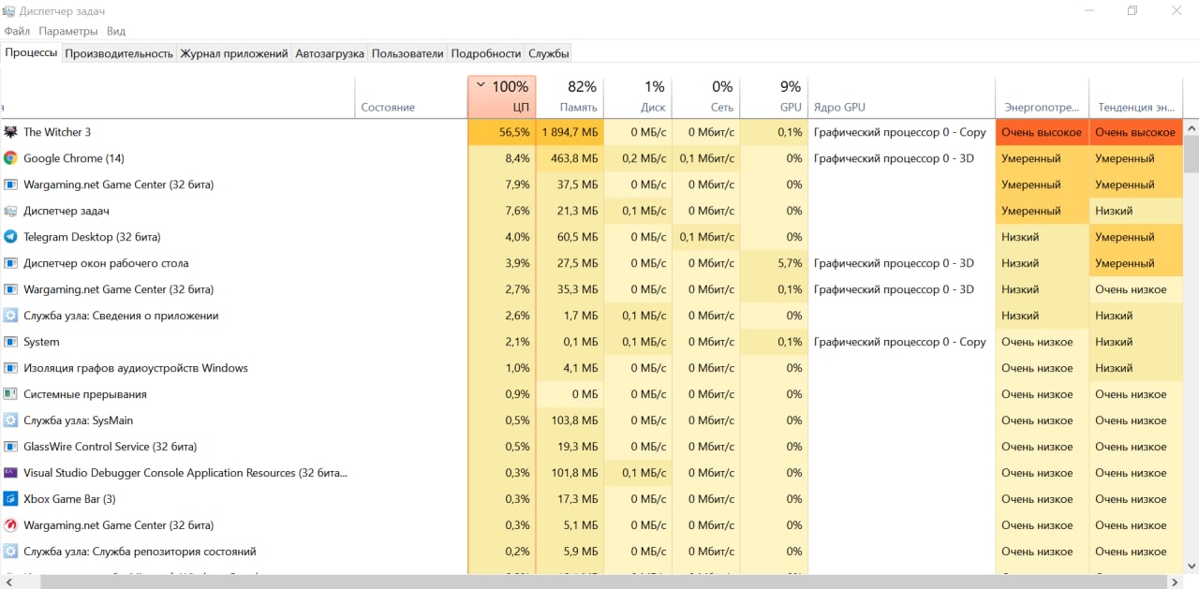The height and width of the screenshot is (589, 1199).
Task: Select Служба узла: SysMain process
Action: coord(78,420)
